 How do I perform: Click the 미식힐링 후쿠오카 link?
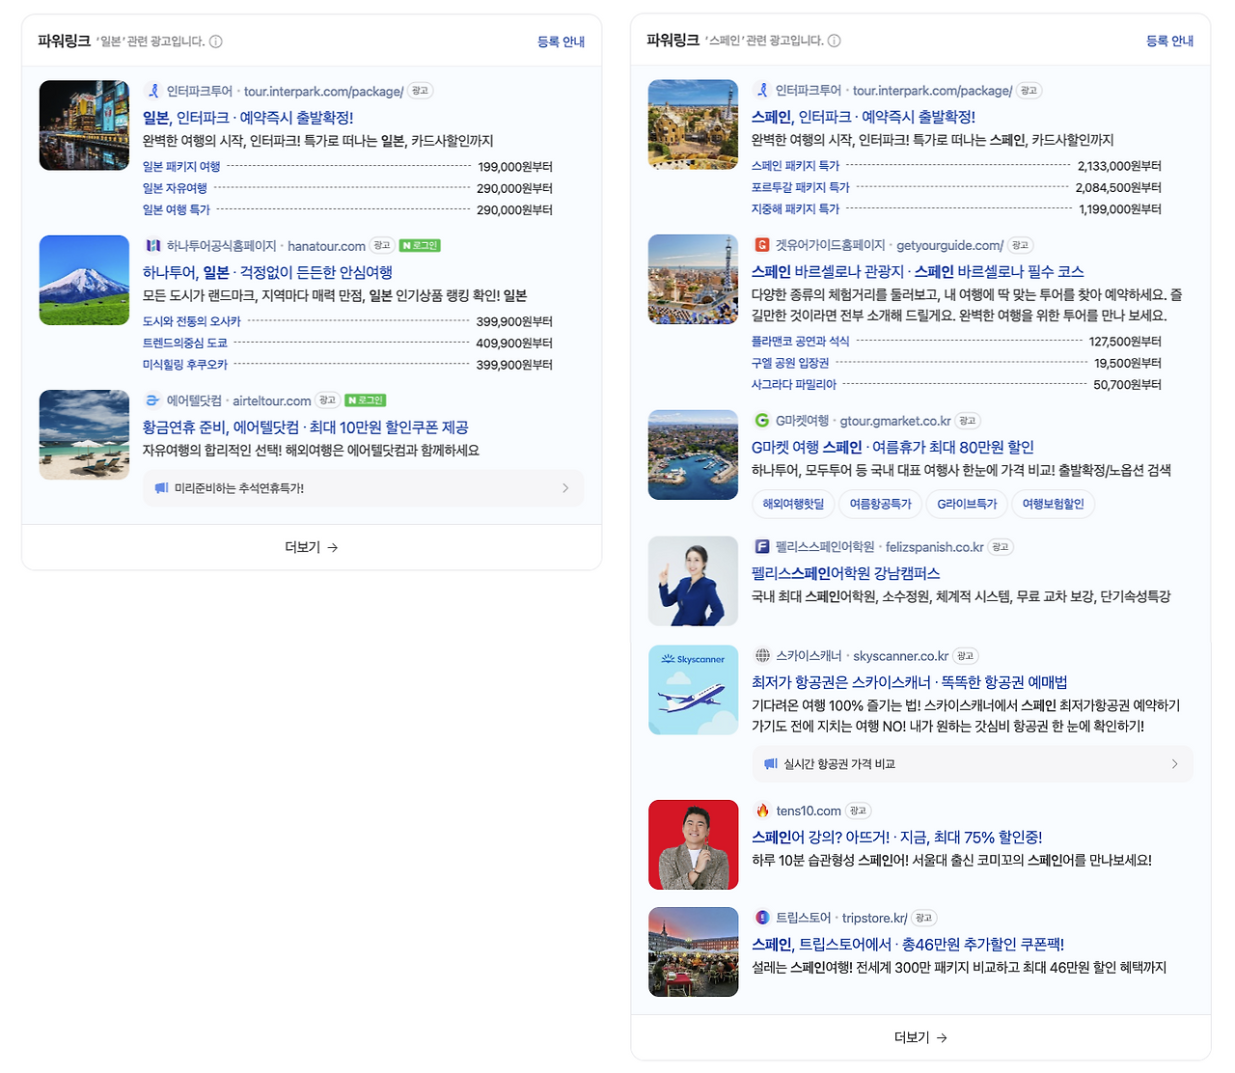(x=185, y=365)
